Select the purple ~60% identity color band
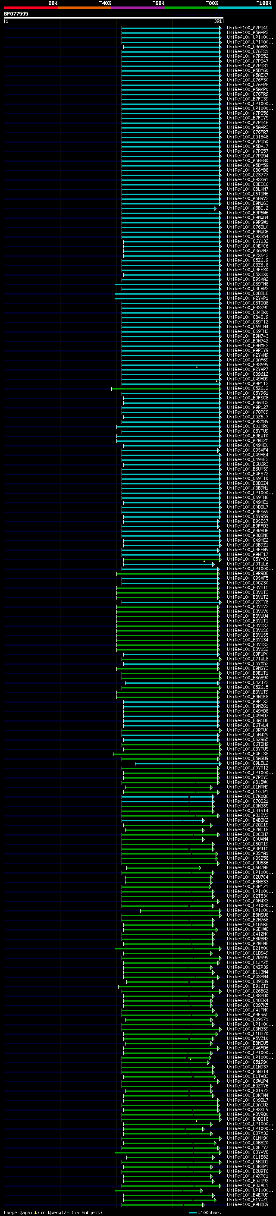The width and height of the screenshot is (276, 1216). pos(138,8)
